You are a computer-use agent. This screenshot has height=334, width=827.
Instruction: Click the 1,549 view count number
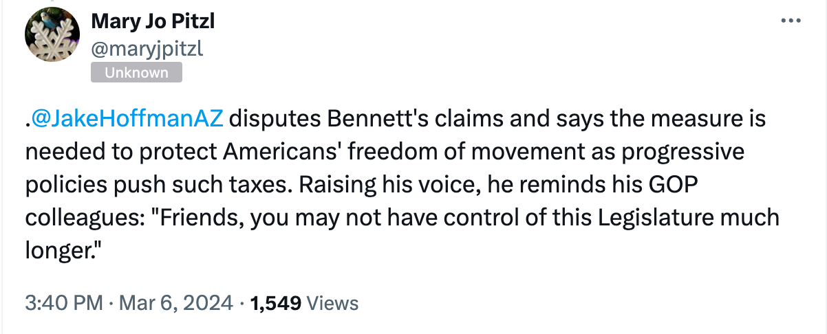(276, 302)
